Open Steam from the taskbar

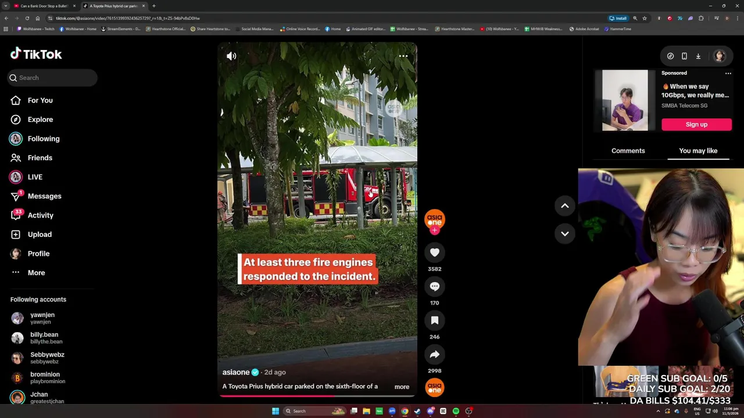tap(417, 411)
